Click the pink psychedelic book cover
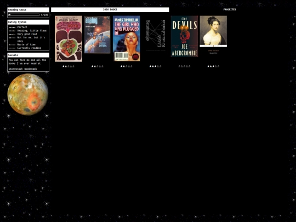This screenshot has width=296, height=222. (69, 39)
